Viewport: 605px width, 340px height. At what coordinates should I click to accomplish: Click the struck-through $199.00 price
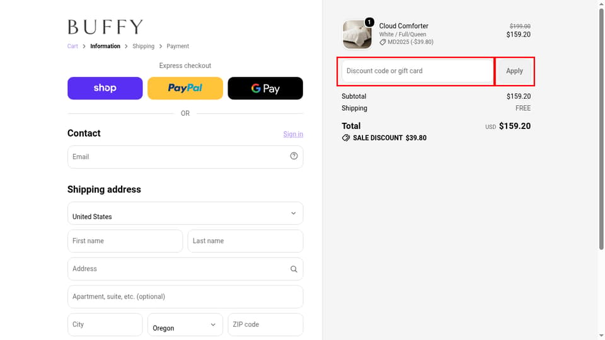[520, 26]
